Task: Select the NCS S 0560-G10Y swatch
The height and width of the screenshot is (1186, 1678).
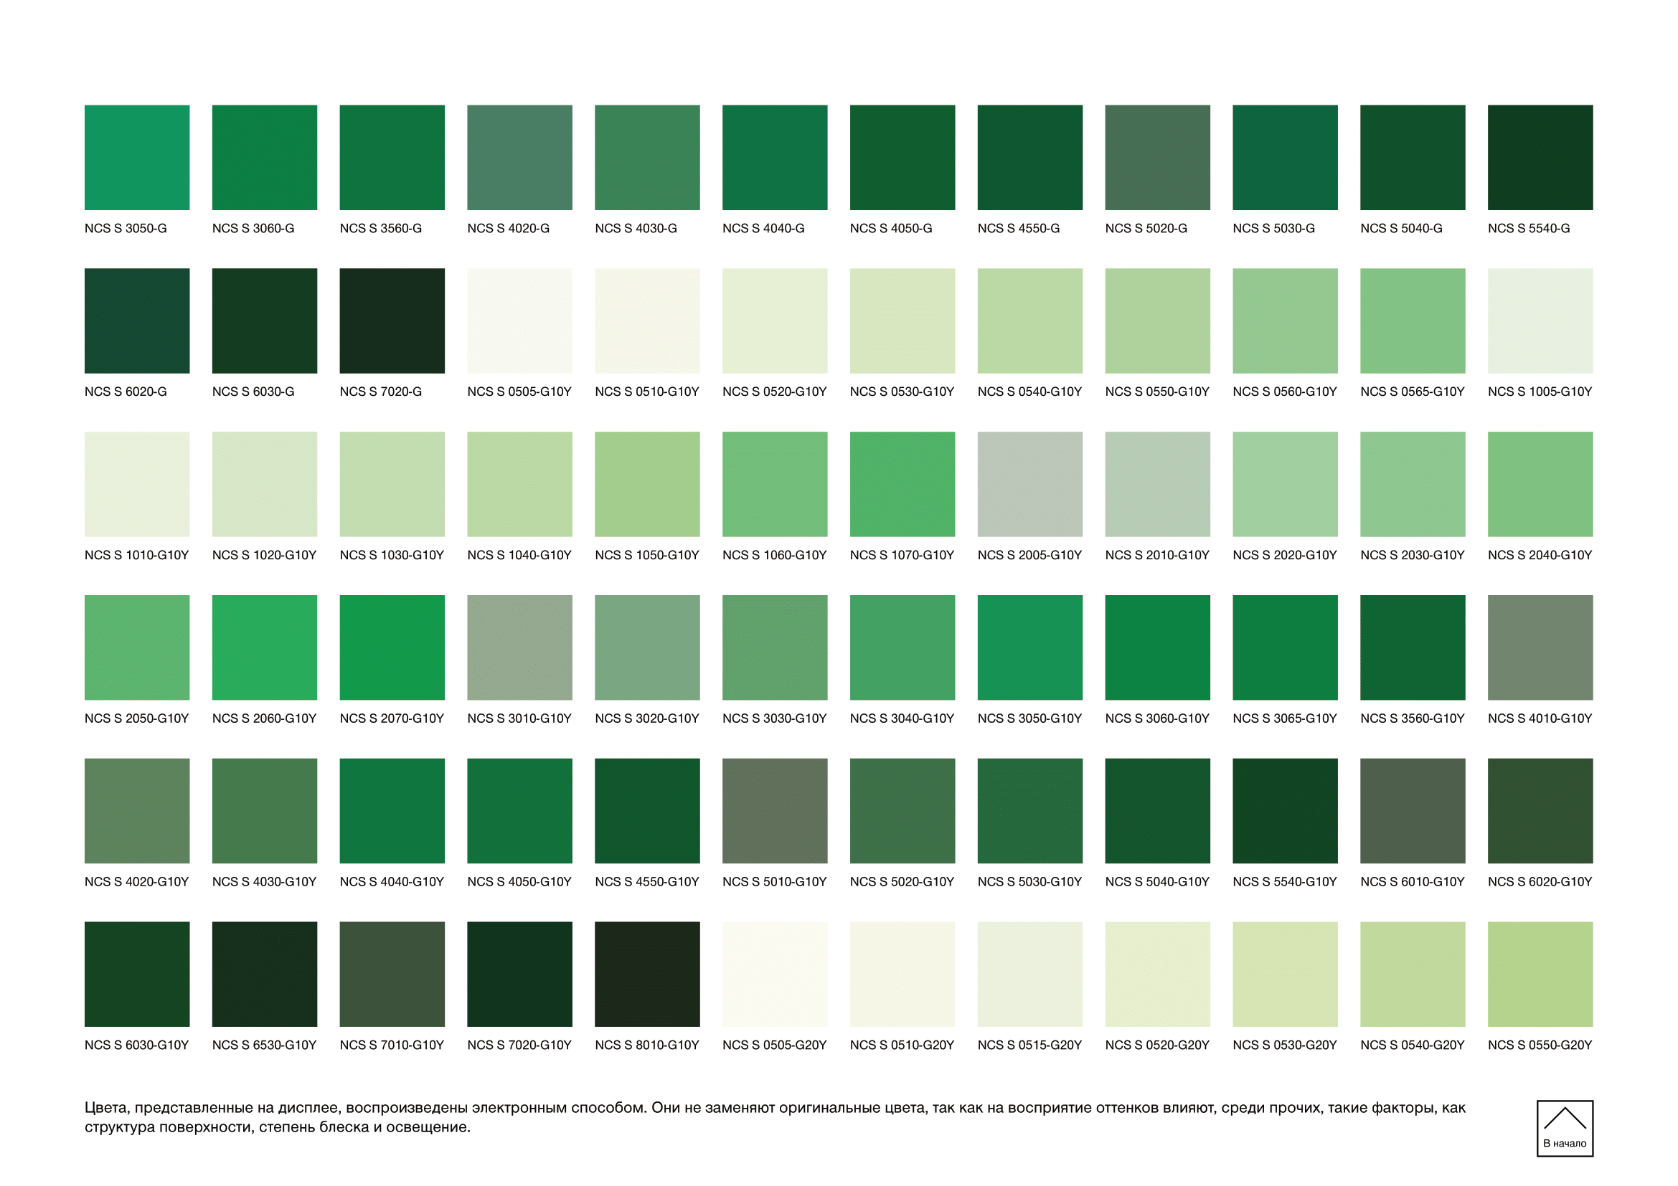Action: tap(1285, 321)
